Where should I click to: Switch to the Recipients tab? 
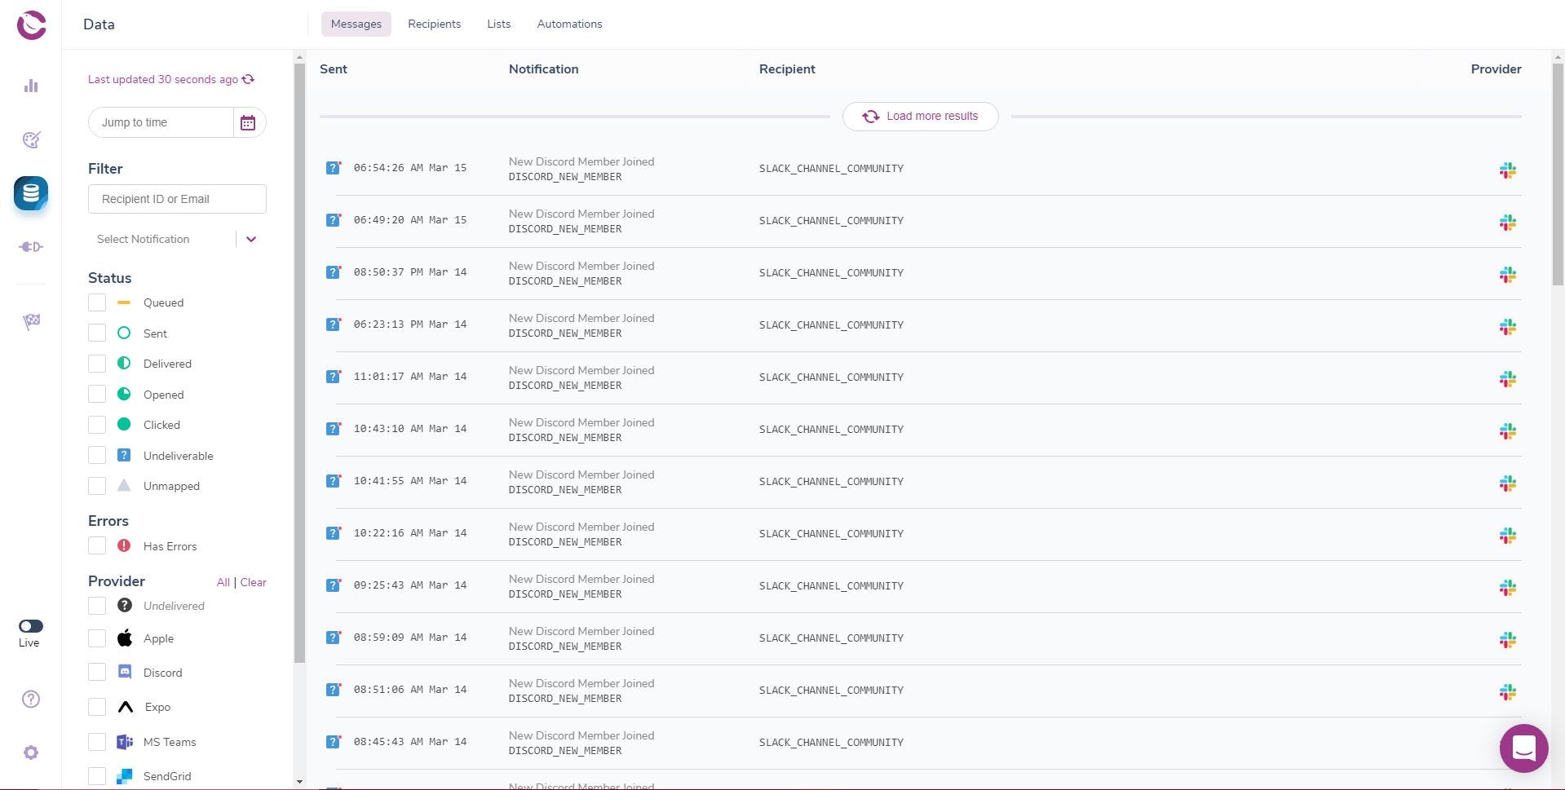(434, 24)
